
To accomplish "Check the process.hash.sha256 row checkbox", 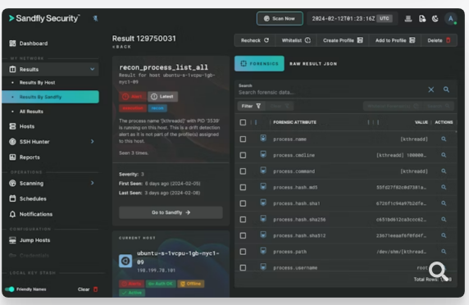I will tap(243, 220).
